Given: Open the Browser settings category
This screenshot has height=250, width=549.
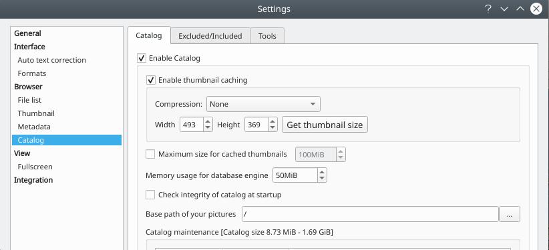Looking at the screenshot, I should point(28,87).
